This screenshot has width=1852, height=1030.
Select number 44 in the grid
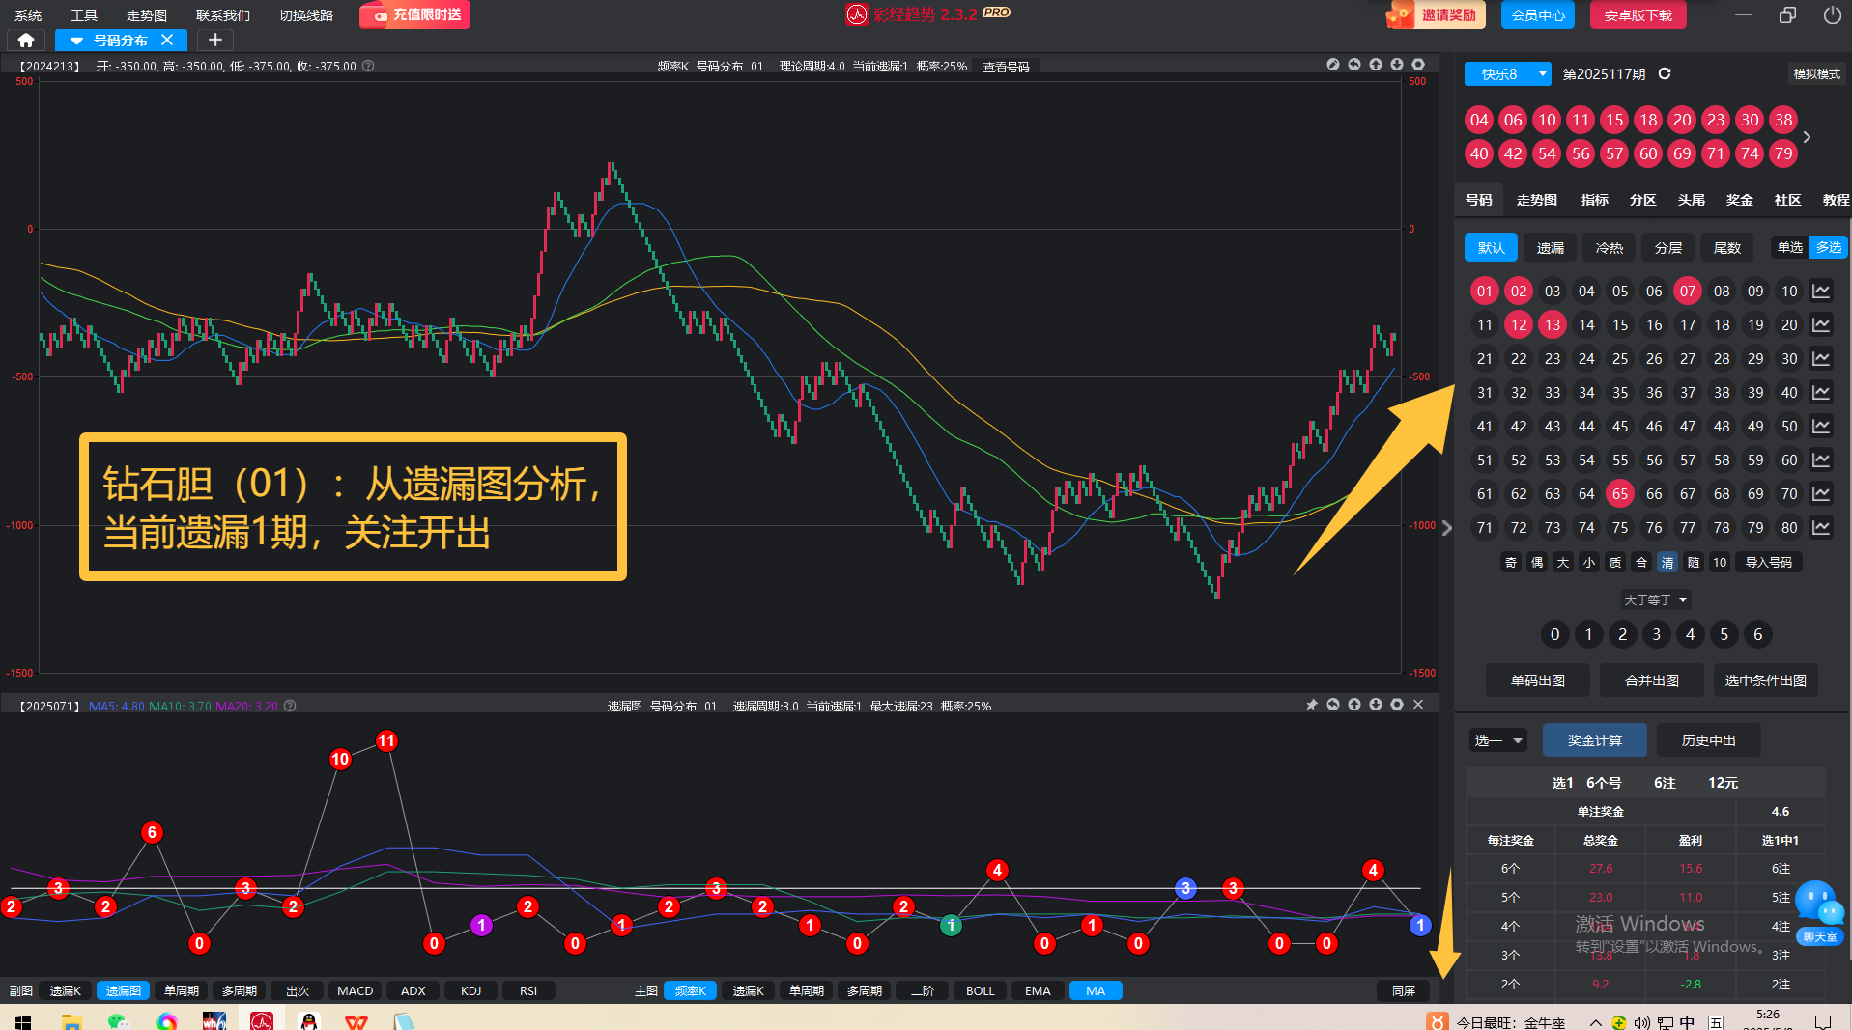(x=1586, y=426)
